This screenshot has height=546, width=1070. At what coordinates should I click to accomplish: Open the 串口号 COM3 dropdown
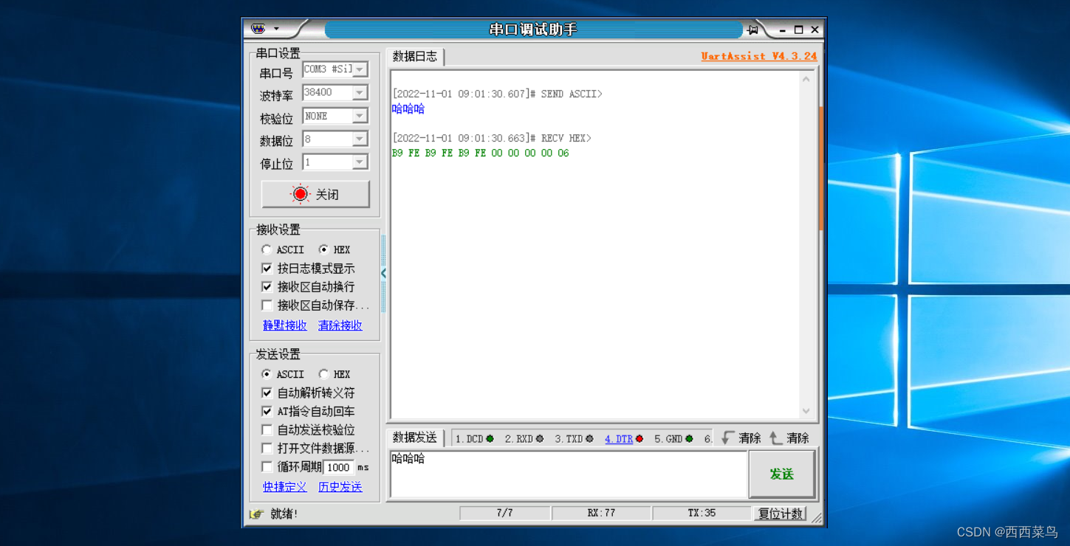pos(360,69)
